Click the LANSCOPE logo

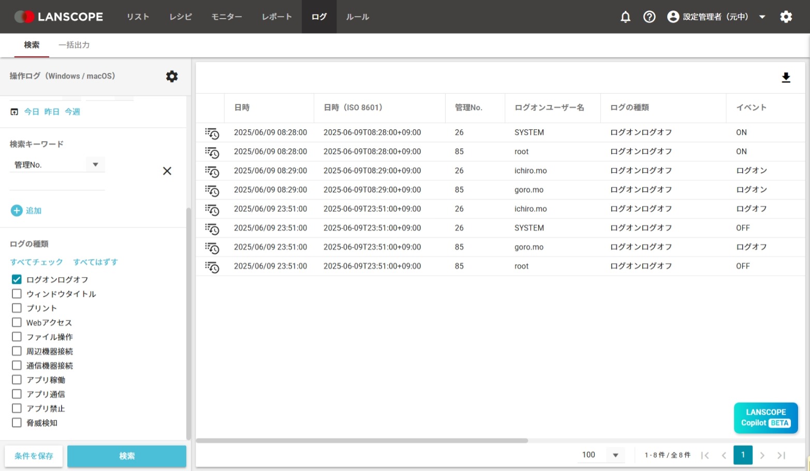58,17
